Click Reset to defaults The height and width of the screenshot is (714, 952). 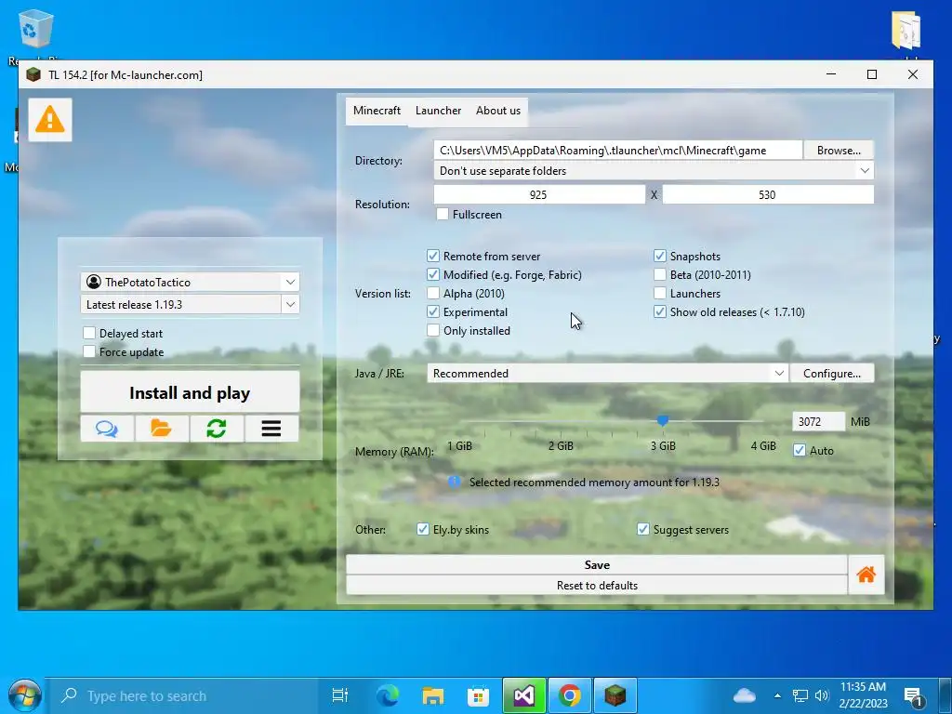[x=597, y=586]
